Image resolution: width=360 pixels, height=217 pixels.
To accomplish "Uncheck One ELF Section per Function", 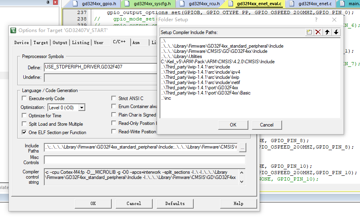I will [24, 133].
